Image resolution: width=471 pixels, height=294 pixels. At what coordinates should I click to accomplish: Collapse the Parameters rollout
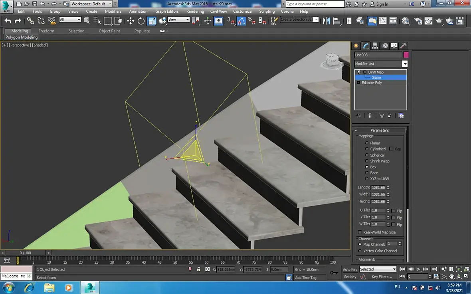[356, 130]
